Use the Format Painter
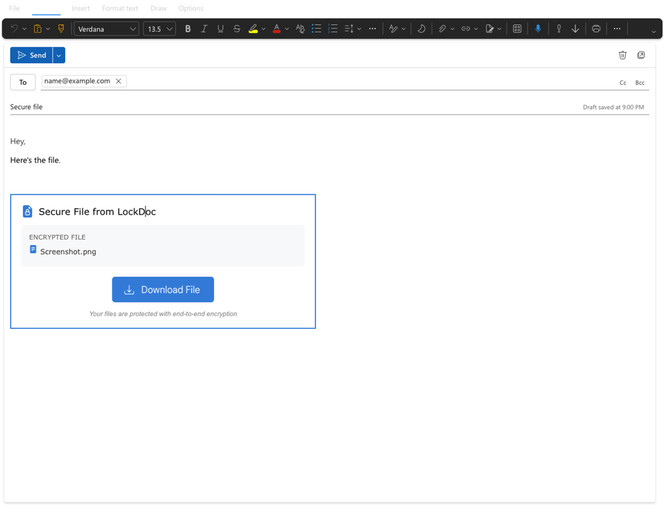The height and width of the screenshot is (506, 664). pos(61,28)
